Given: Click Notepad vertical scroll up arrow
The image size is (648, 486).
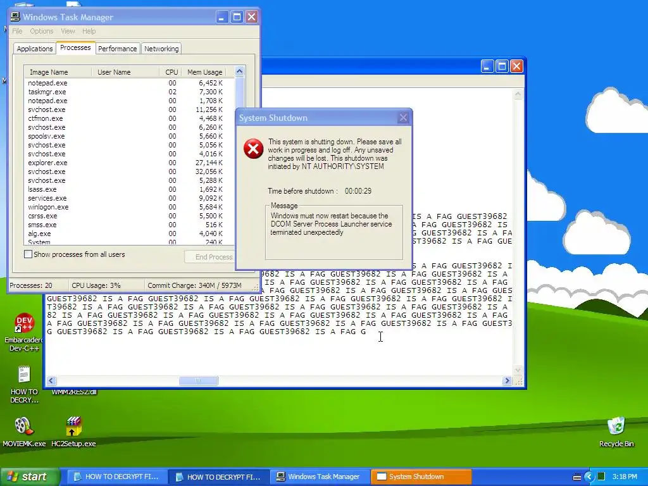Looking at the screenshot, I should click(x=518, y=94).
